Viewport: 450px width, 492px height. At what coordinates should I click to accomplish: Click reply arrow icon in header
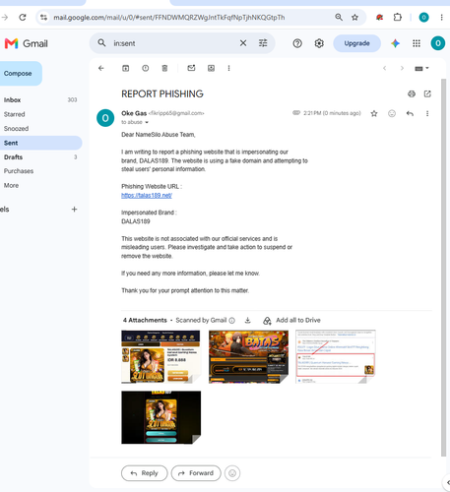pos(410,113)
